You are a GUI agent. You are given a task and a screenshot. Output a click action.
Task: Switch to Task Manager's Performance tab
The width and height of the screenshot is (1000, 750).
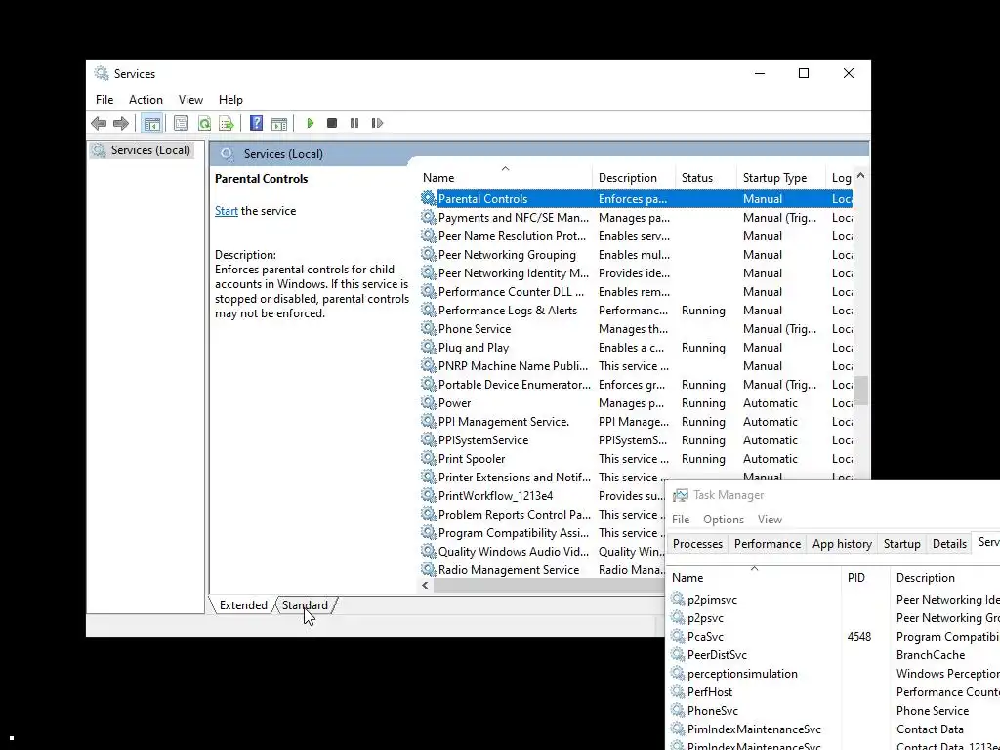pos(768,543)
